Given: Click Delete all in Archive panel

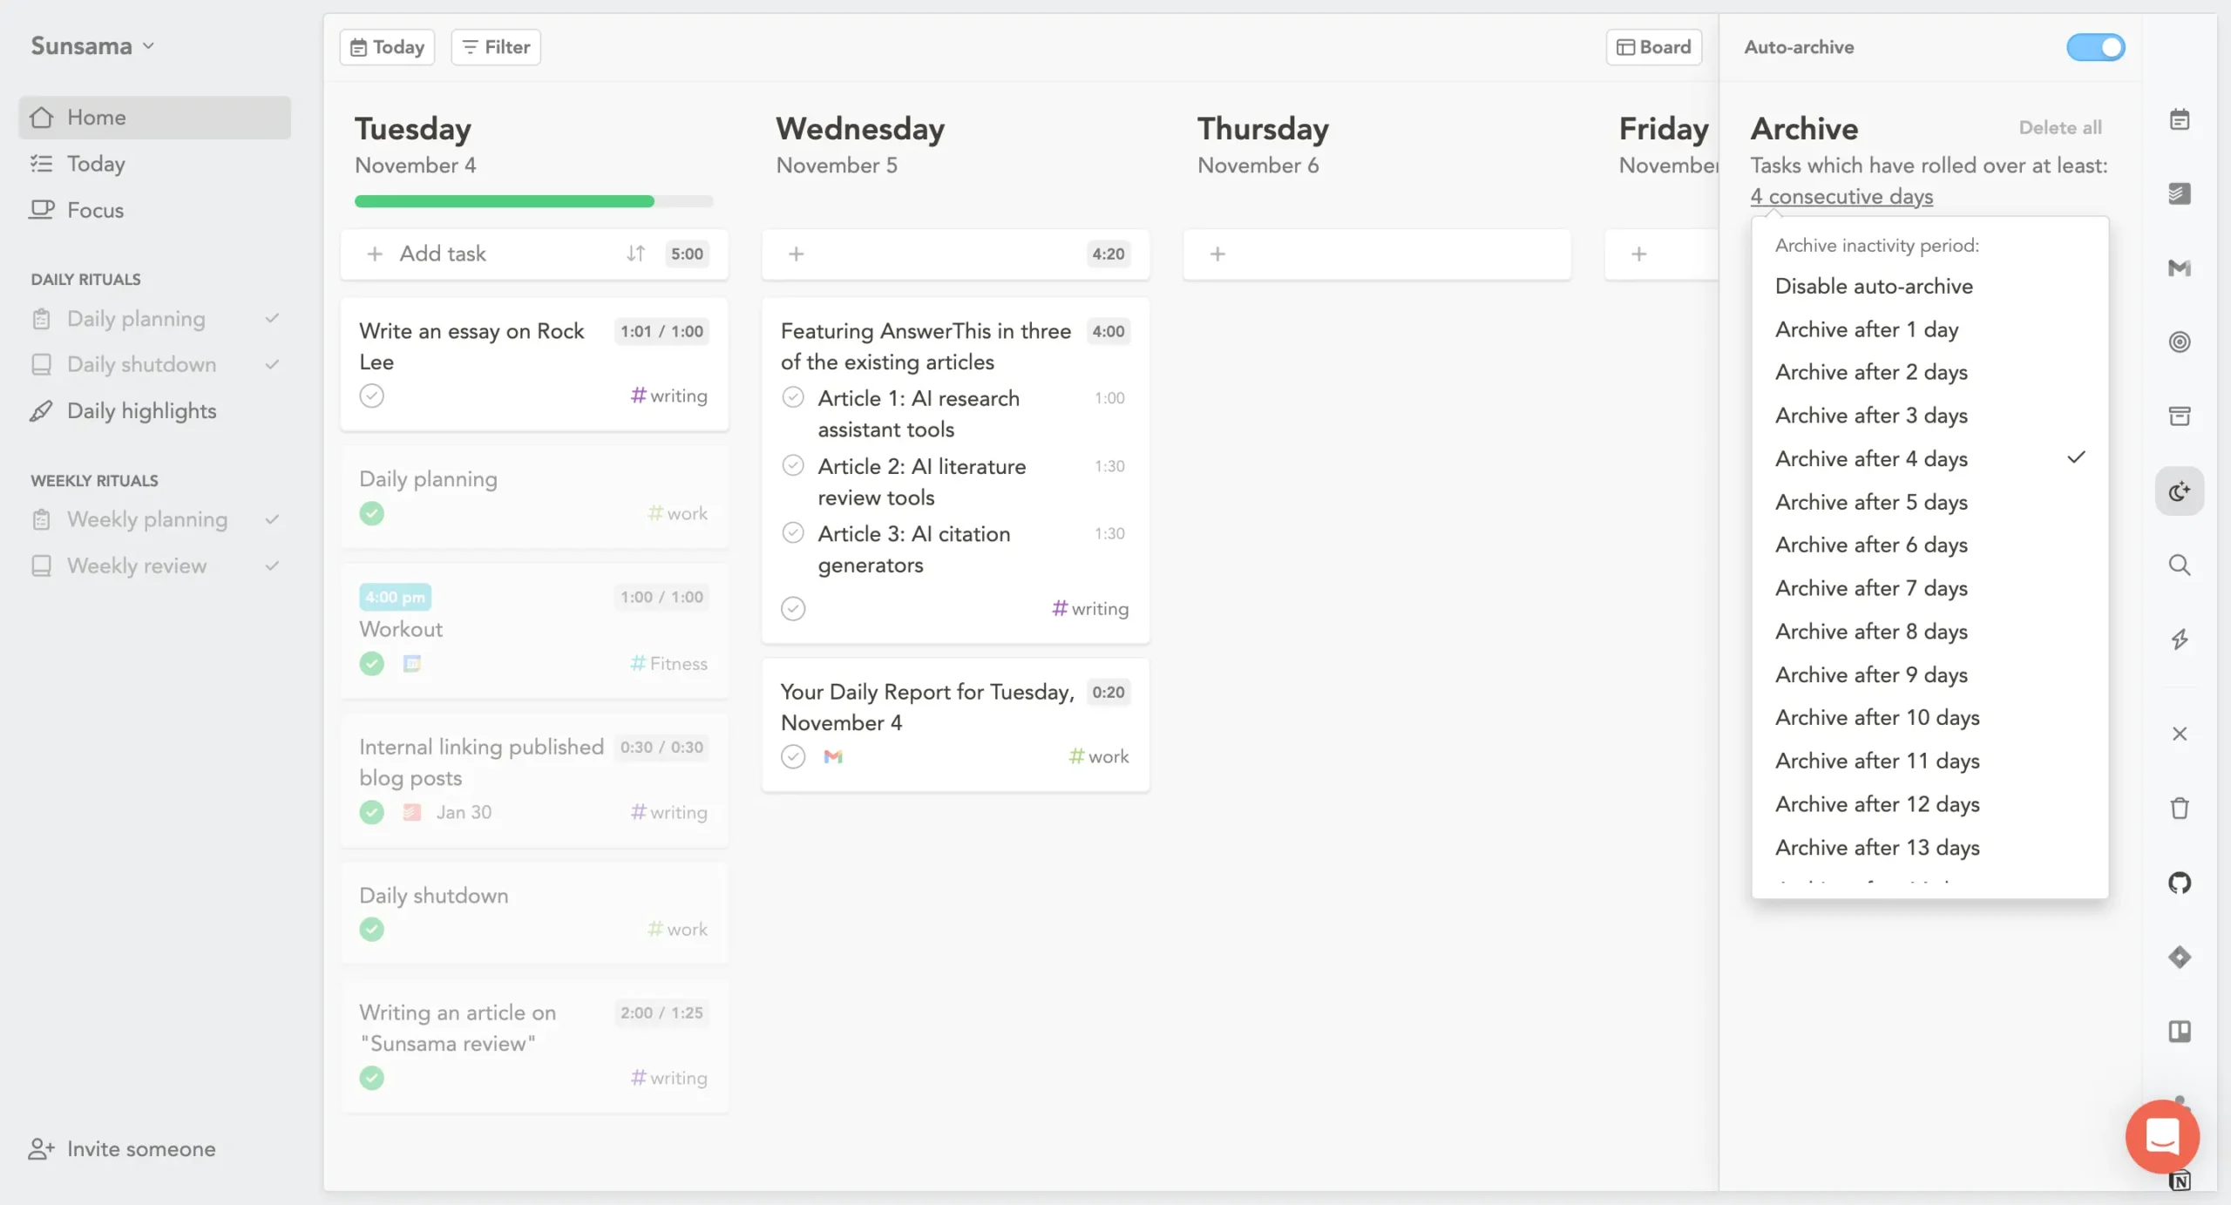Looking at the screenshot, I should coord(2060,127).
